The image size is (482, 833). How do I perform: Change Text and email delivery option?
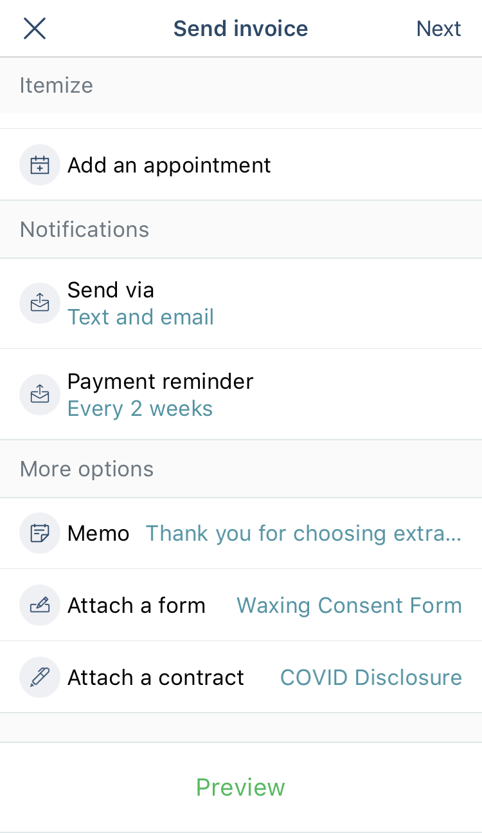point(141,317)
